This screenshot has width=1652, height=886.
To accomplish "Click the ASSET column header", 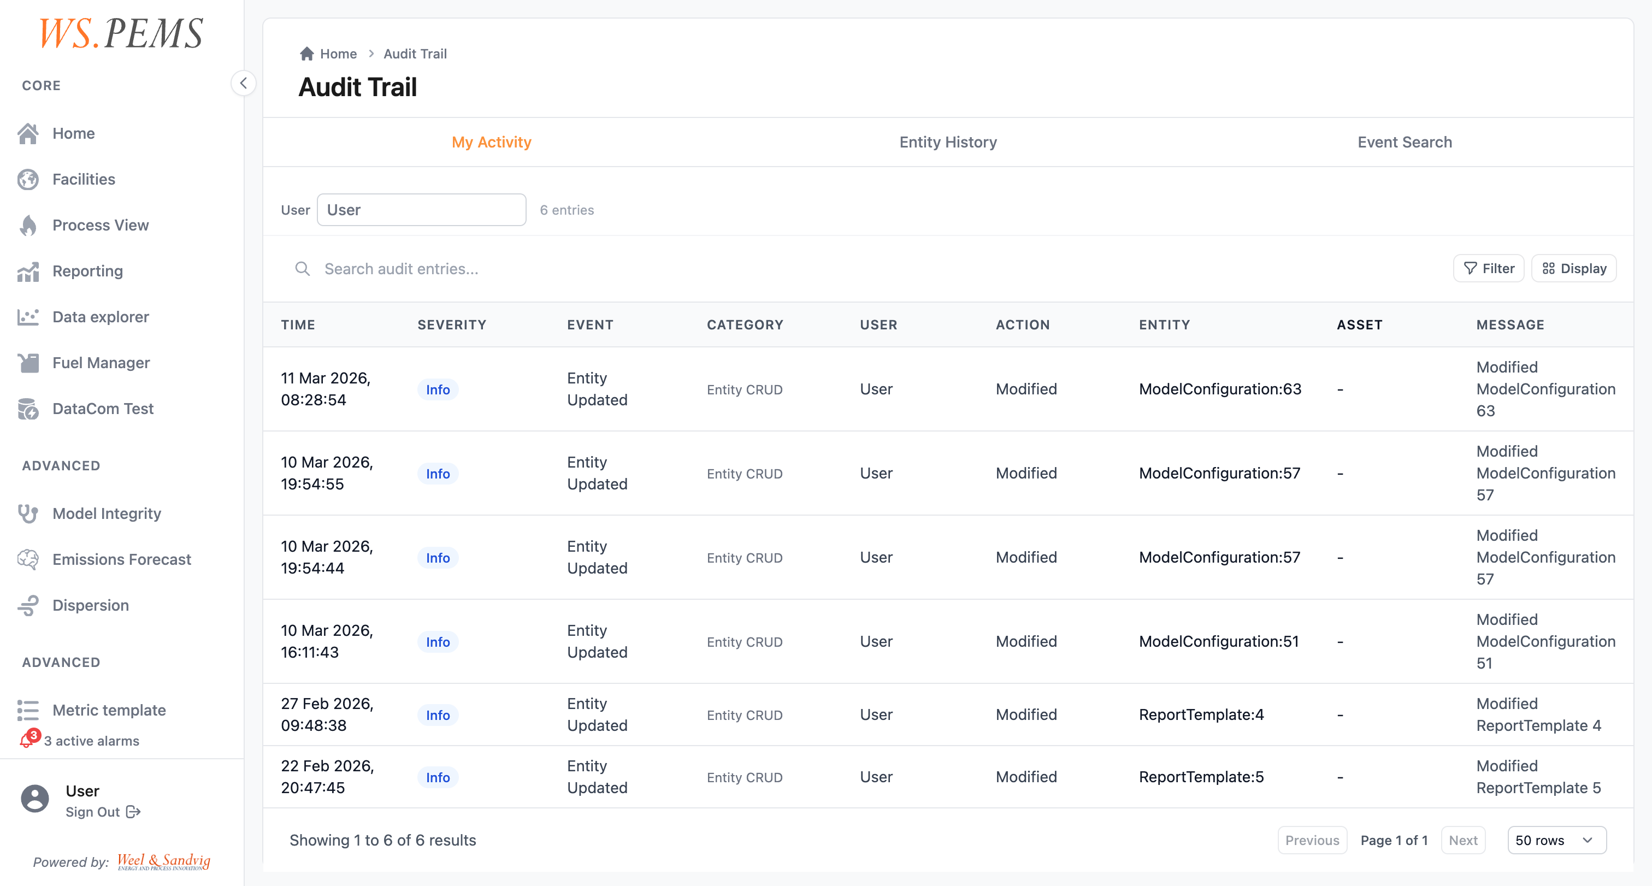I will [1359, 324].
